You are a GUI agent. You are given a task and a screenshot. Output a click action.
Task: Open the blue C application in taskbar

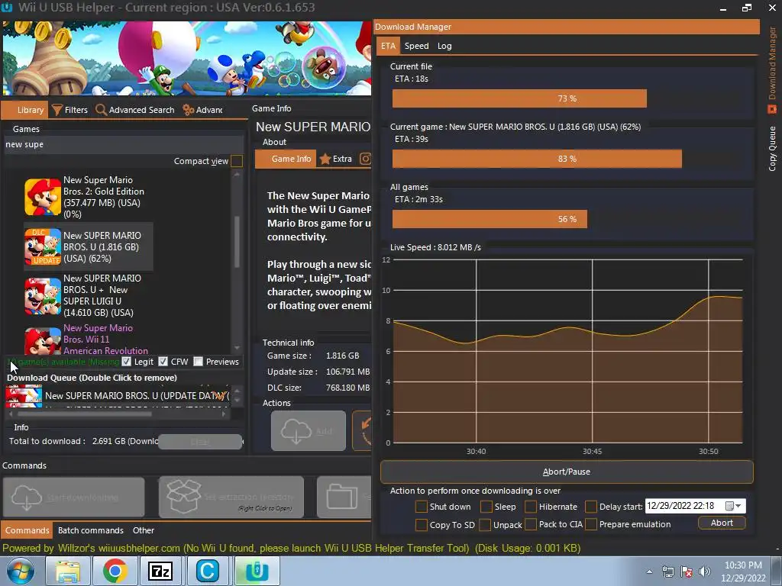click(208, 571)
